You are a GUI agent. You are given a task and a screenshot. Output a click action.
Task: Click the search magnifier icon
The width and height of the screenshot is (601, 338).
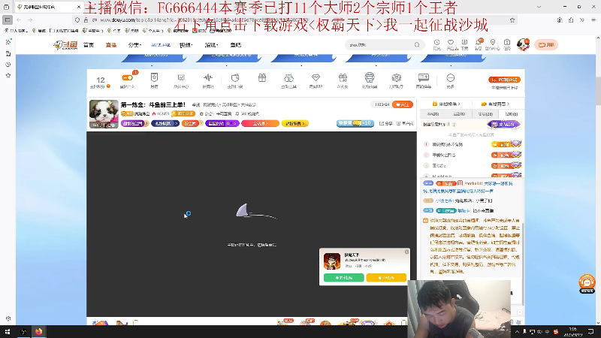click(417, 45)
